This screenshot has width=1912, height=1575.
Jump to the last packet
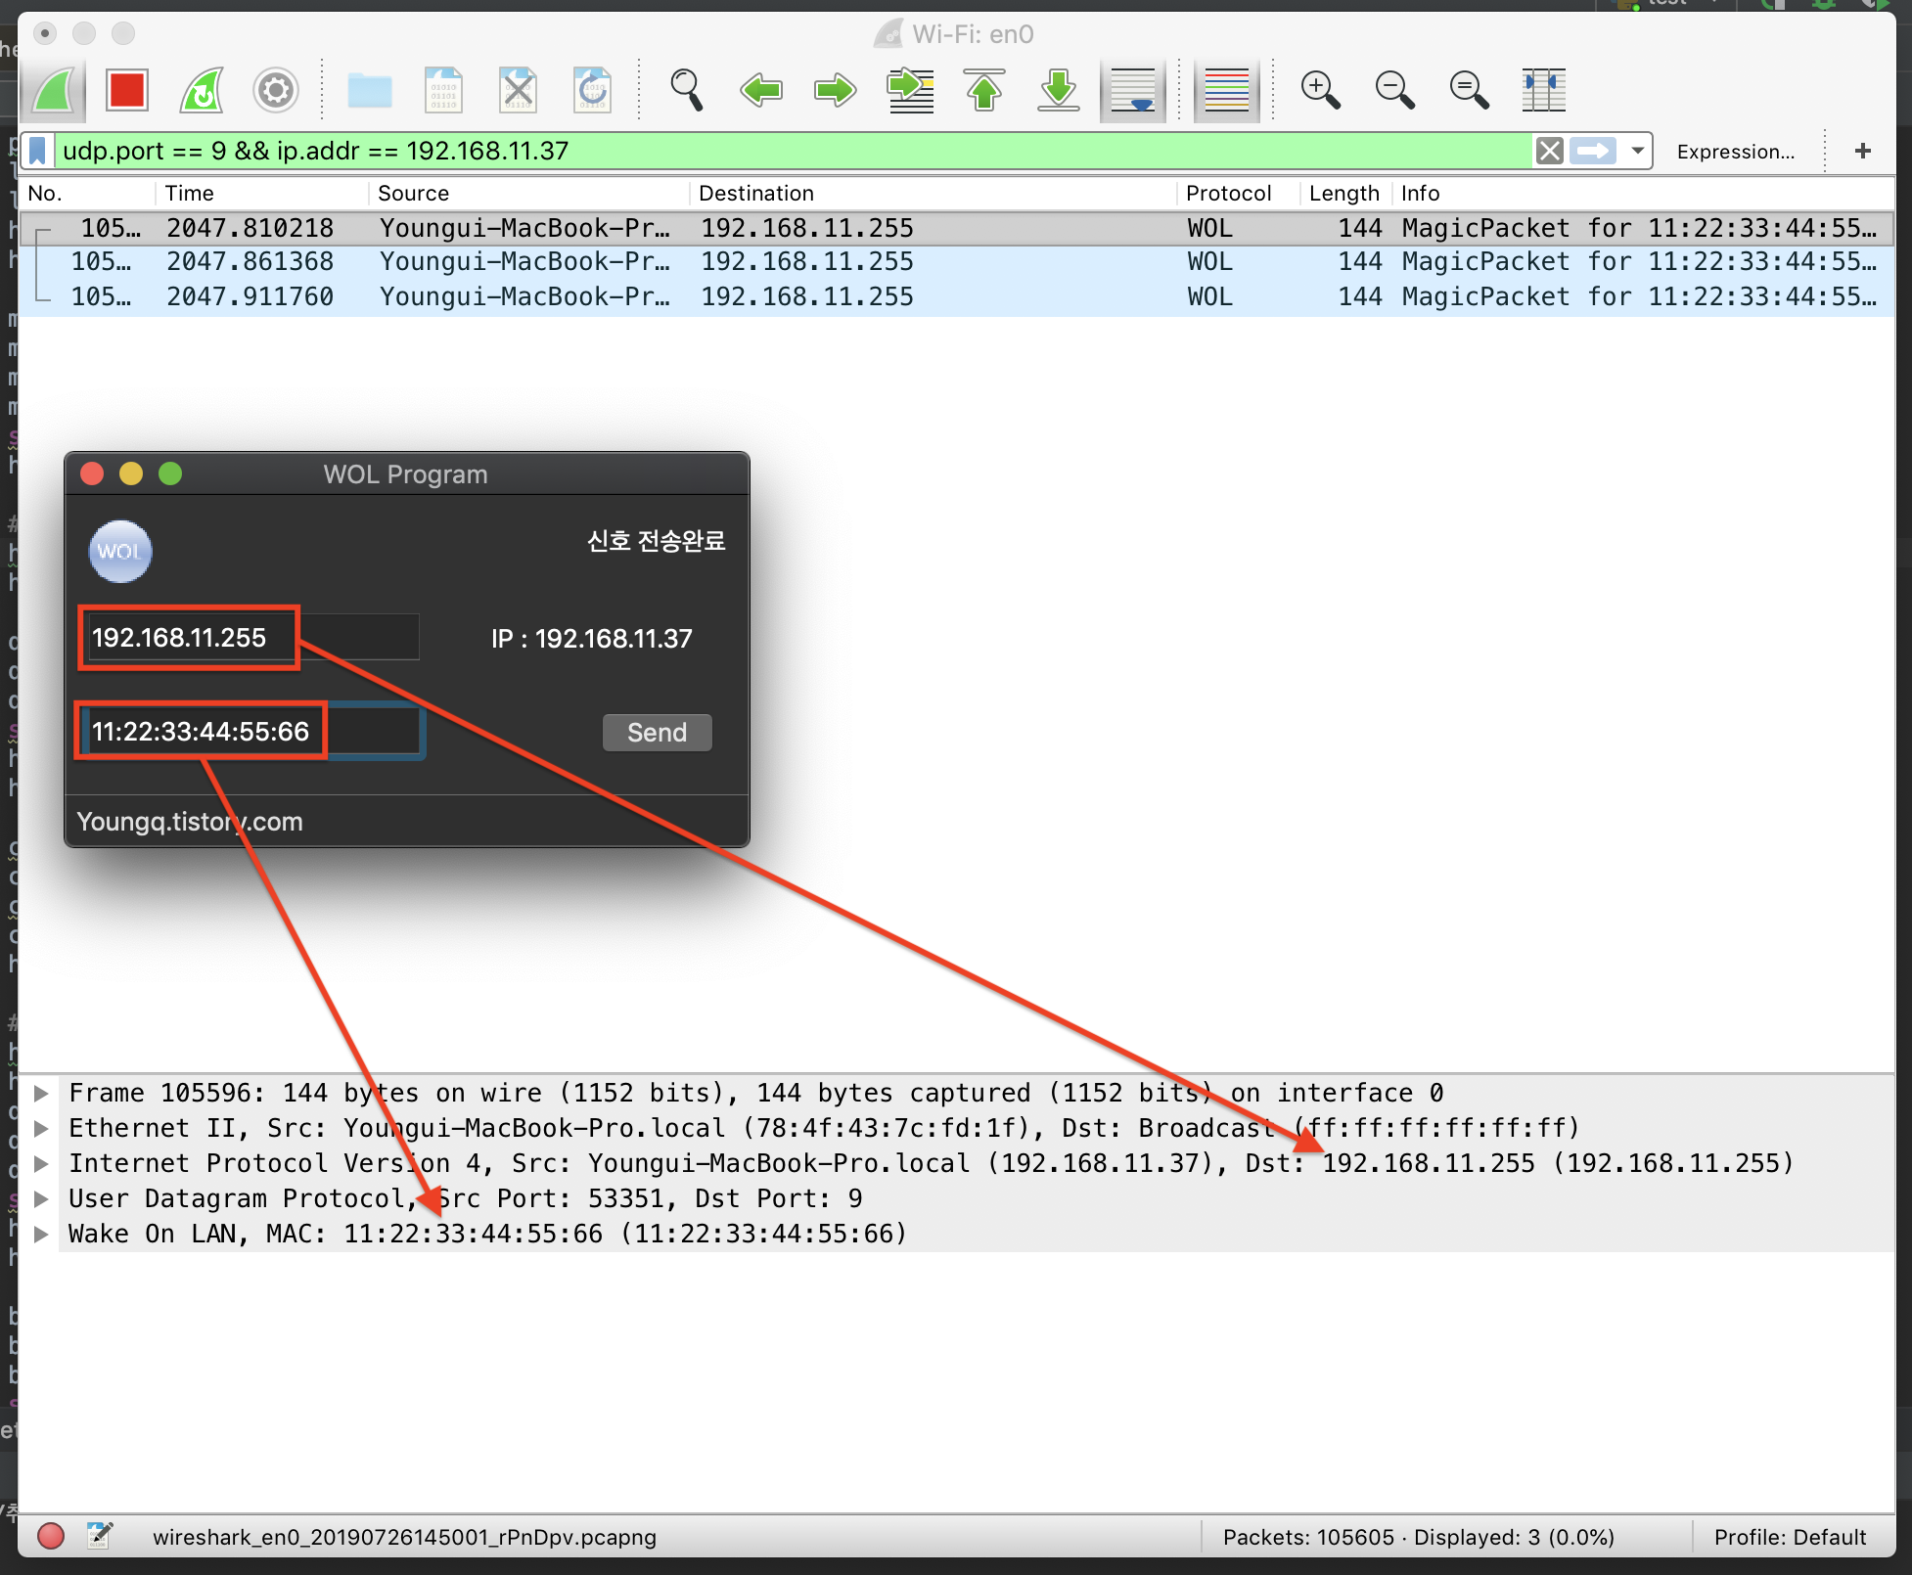[1059, 90]
